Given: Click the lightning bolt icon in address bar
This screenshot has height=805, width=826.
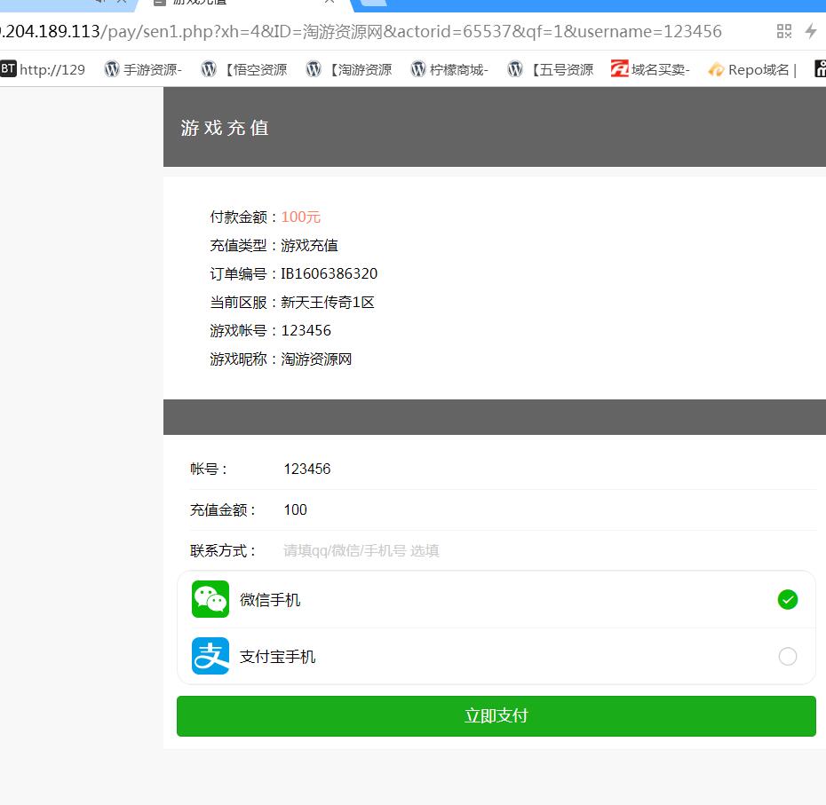Looking at the screenshot, I should pos(811,32).
